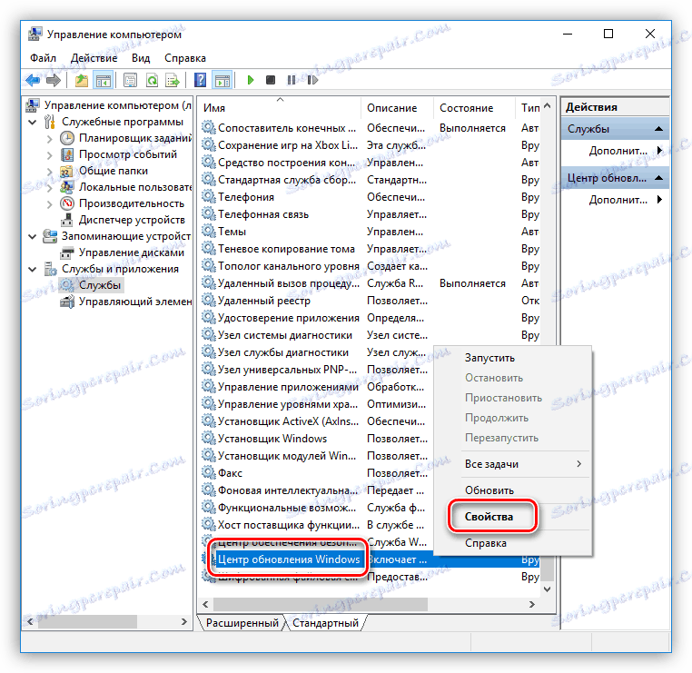The height and width of the screenshot is (673, 692).
Task: Sort by the Описание column header
Action: [x=397, y=108]
